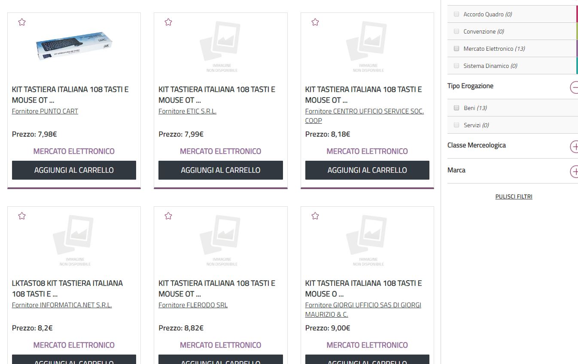Image resolution: width=578 pixels, height=364 pixels.
Task: Enable the Mercato Elettronico filter checkbox
Action: tap(456, 49)
